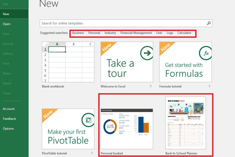Click the Welcome to Excel label

tap(113, 86)
